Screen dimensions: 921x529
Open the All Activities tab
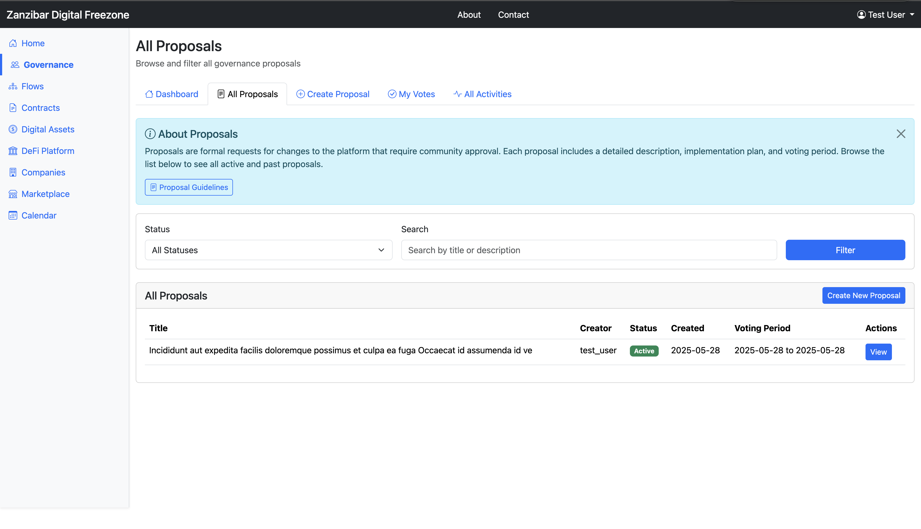click(482, 94)
